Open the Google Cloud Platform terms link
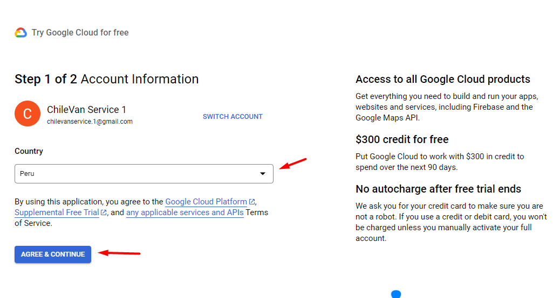This screenshot has height=298, width=560. (x=206, y=202)
